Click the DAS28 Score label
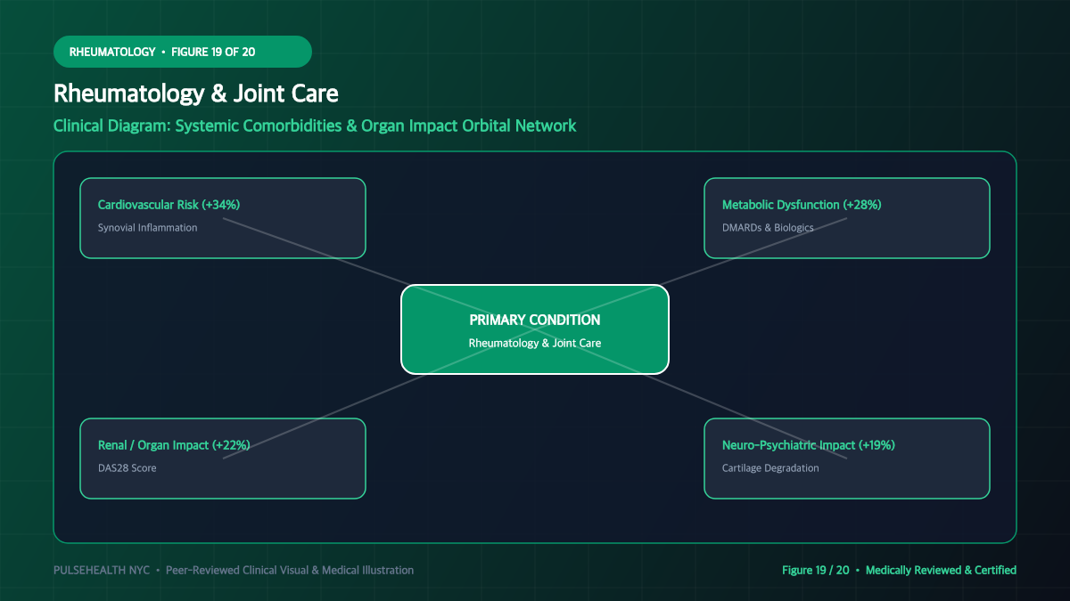The image size is (1070, 601). point(127,468)
